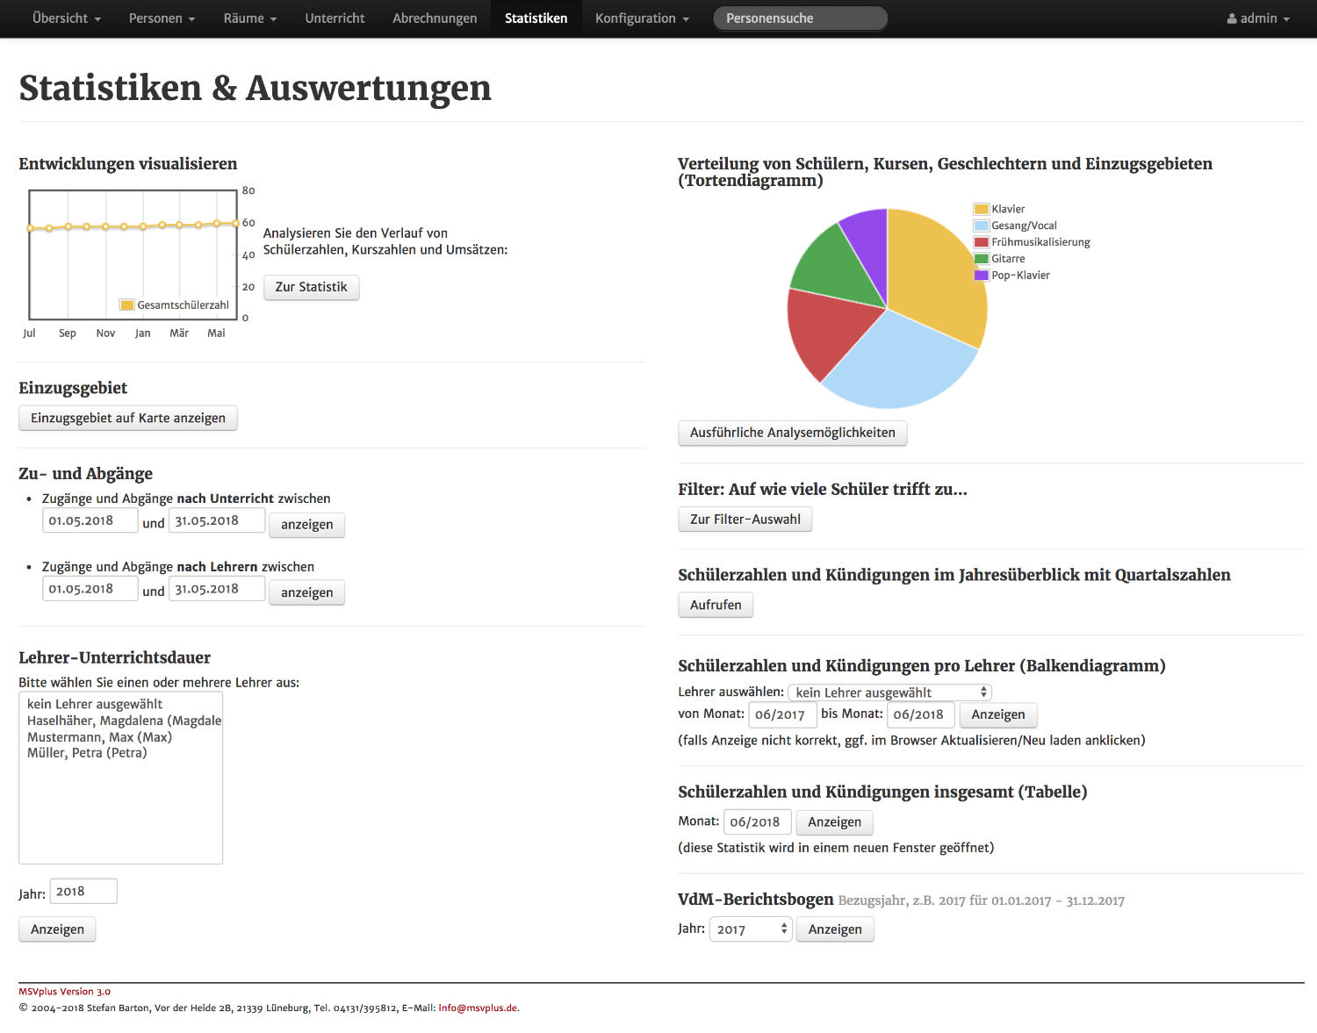Click start date field for nach Lehrern
1317x1033 pixels.
click(x=90, y=589)
